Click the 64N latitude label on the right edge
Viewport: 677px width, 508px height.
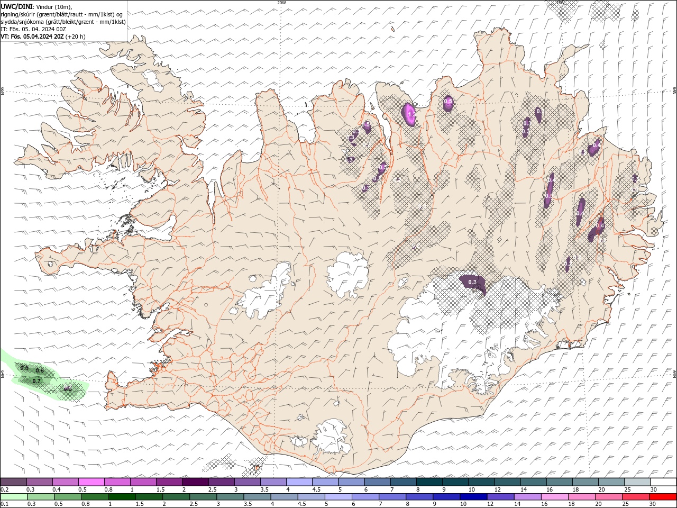click(674, 374)
